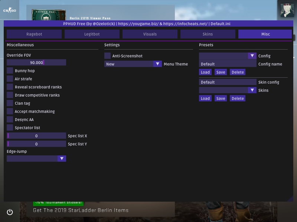The height and width of the screenshot is (222, 297).
Task: Select the Misc tab
Action: tap(265, 34)
